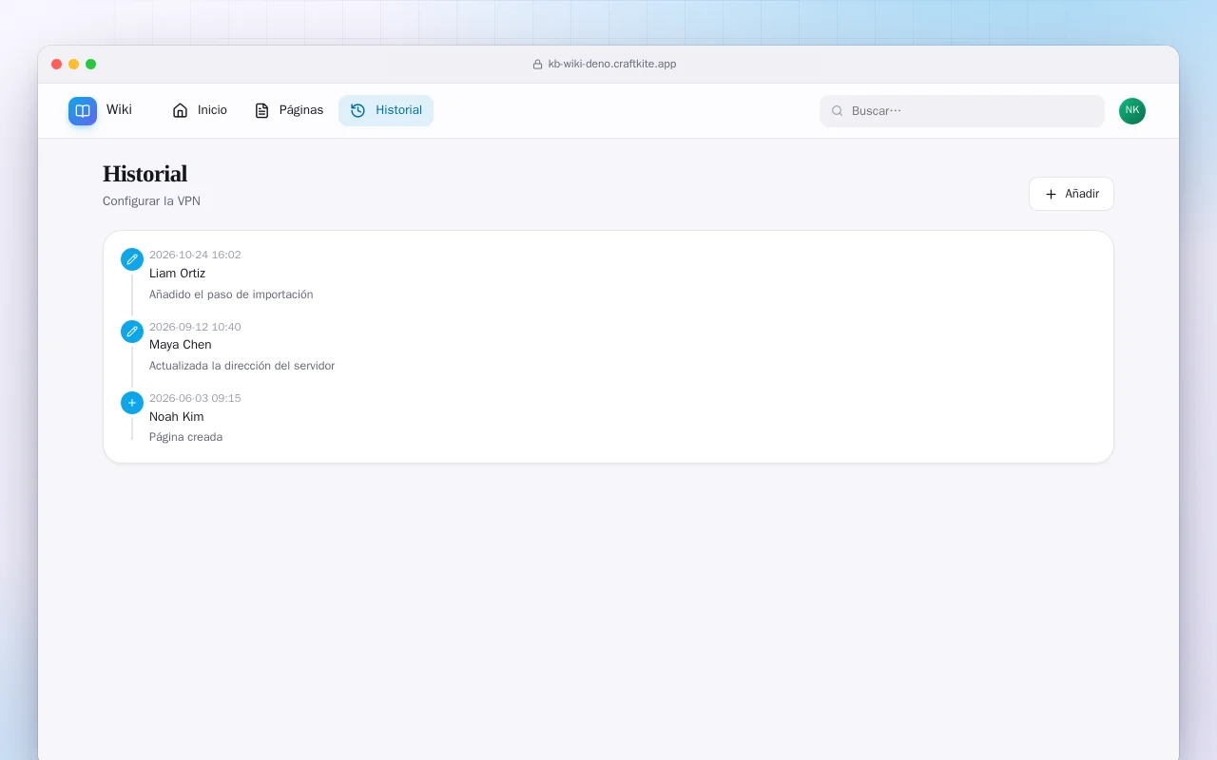Click the clock history icon beside Historial

[x=357, y=110]
